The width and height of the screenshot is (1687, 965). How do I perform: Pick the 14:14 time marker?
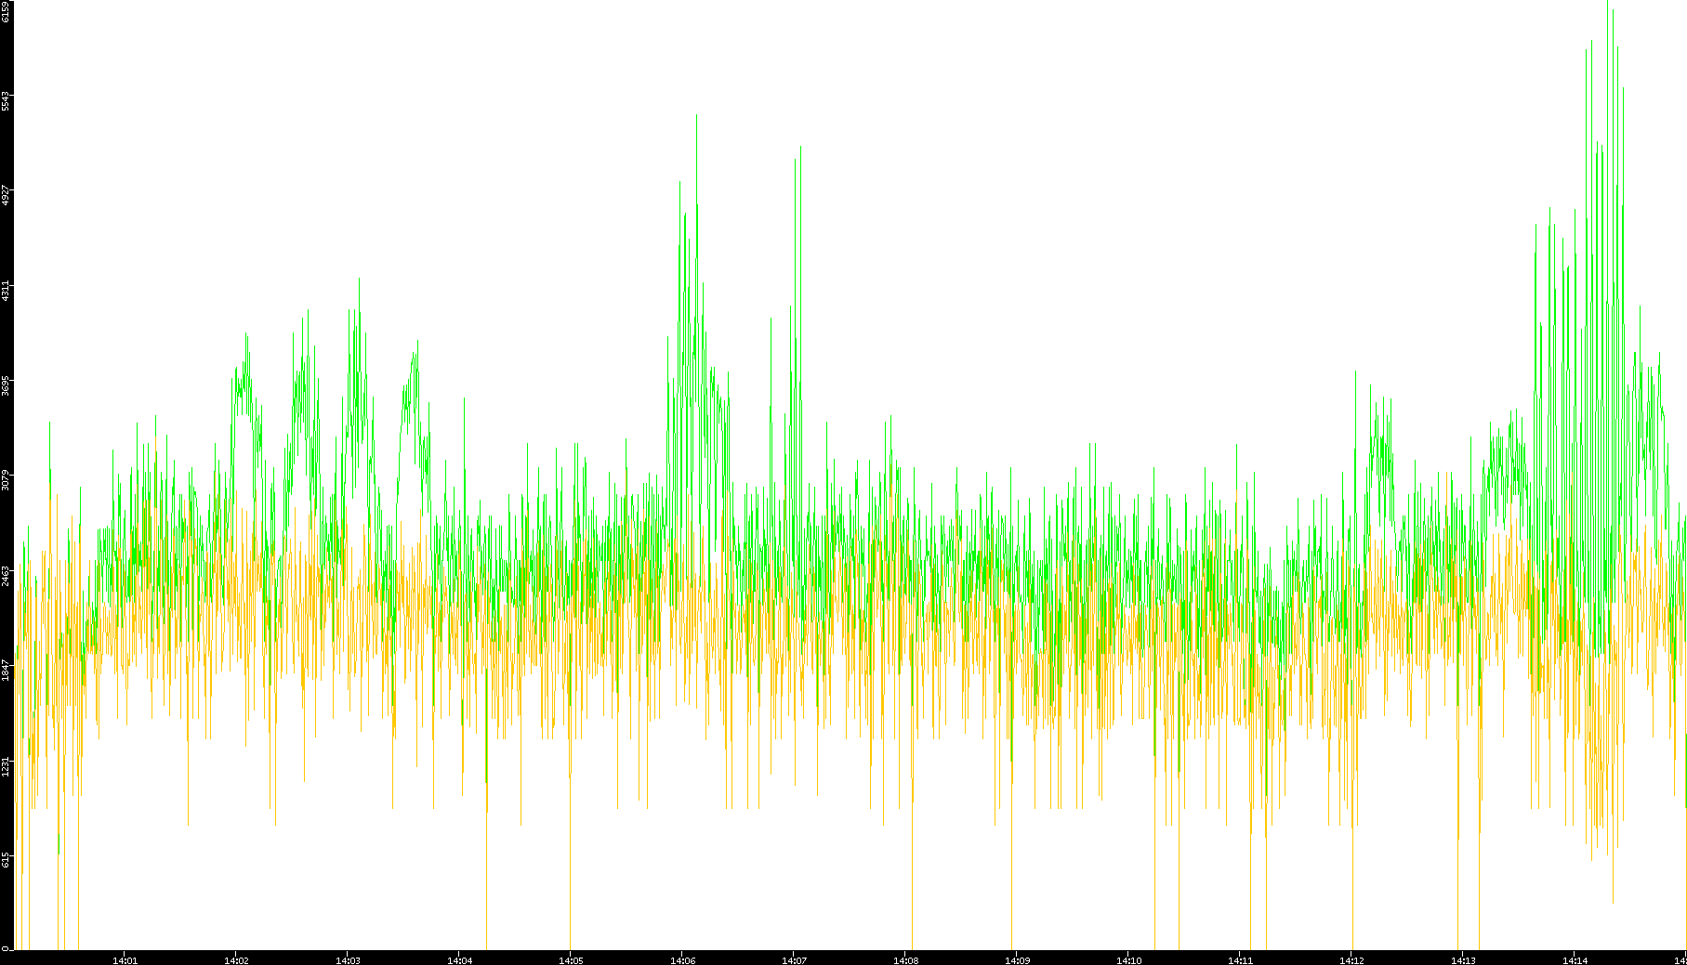[1575, 960]
